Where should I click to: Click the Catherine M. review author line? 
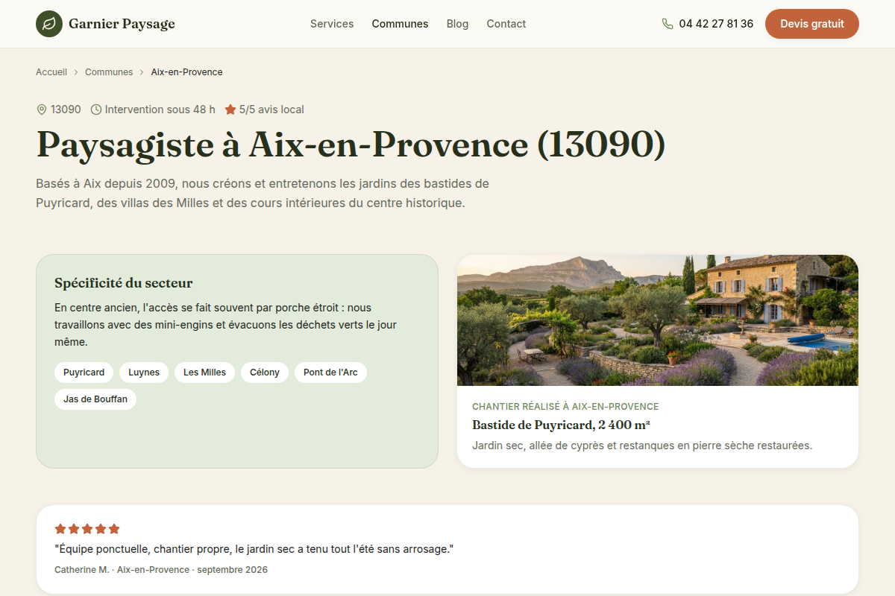click(161, 570)
